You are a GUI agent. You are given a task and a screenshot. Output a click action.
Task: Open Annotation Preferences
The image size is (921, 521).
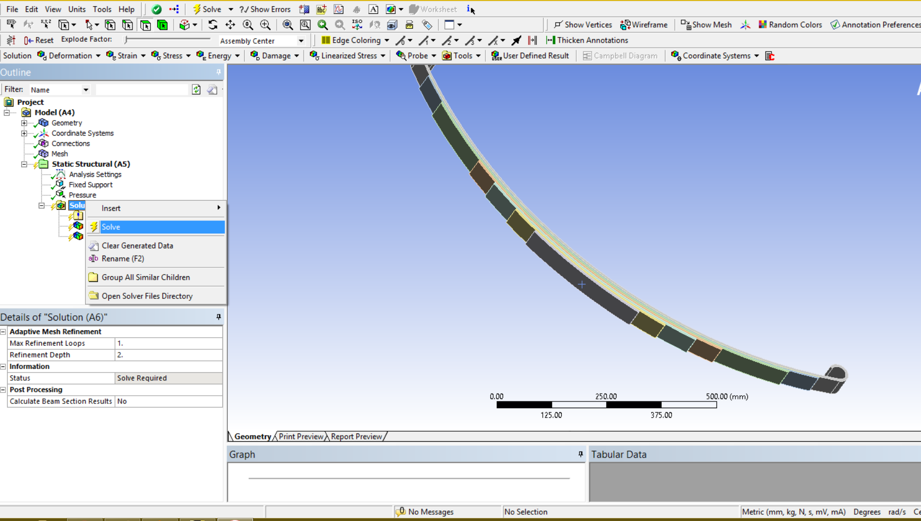[x=876, y=25]
